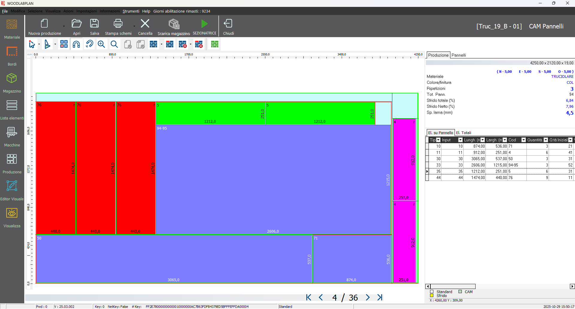Click the Chiudi button

point(228,26)
